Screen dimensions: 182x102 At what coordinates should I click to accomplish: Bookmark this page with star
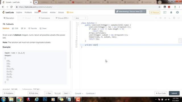tap(159, 7)
